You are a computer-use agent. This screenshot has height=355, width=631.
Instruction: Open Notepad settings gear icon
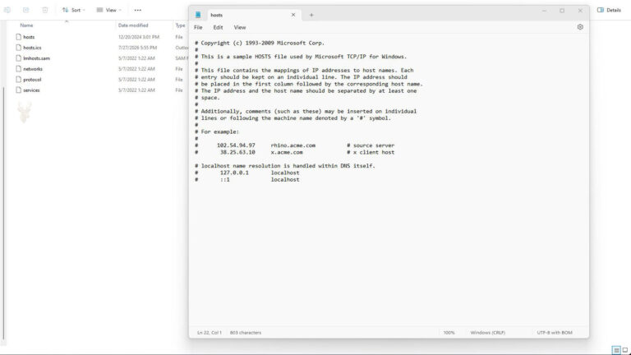tap(580, 27)
